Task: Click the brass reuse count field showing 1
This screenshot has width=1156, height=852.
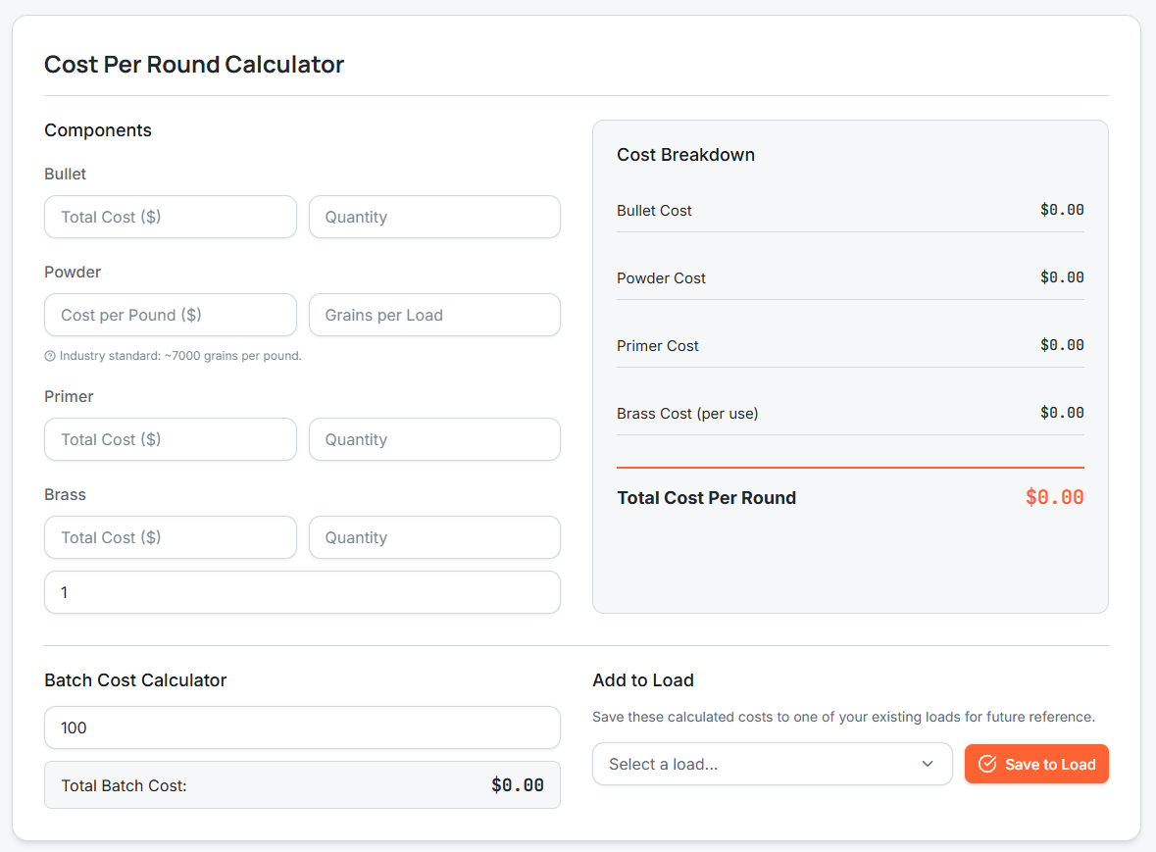Action: tap(302, 592)
